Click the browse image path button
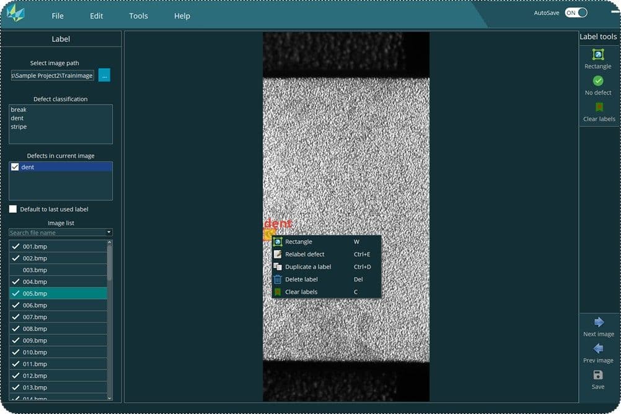The height and width of the screenshot is (414, 621). tap(104, 75)
